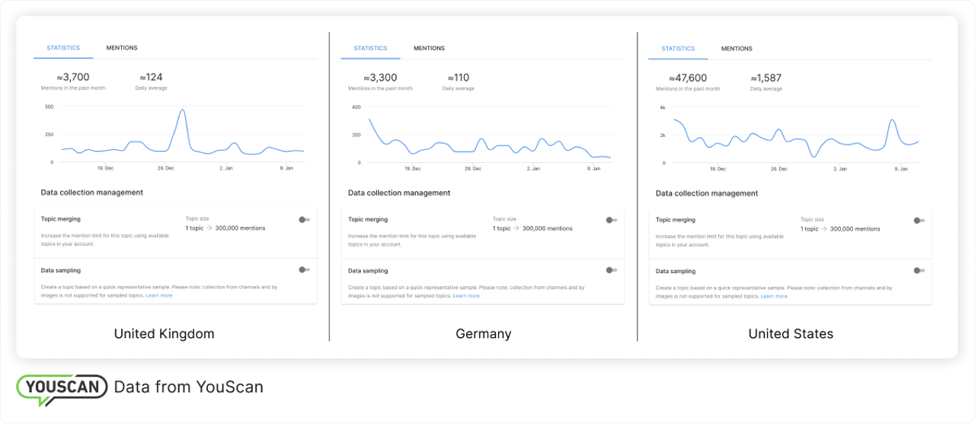This screenshot has height=424, width=975.
Task: Click the 9 Jan spike in United States chart
Action: point(892,120)
